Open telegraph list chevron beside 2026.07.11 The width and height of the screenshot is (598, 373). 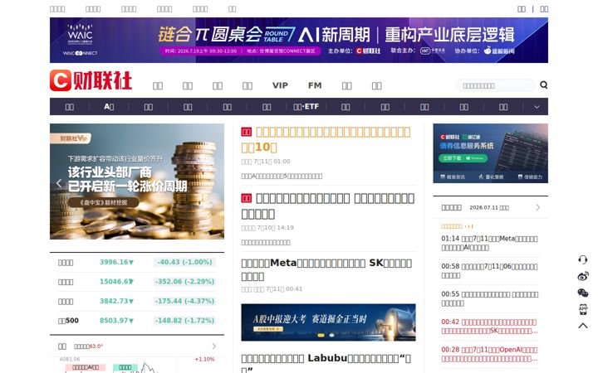point(537,207)
